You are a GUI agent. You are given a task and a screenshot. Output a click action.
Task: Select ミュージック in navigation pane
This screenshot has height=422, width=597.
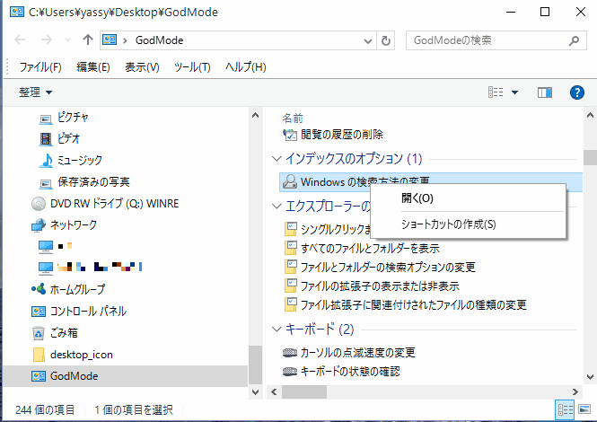point(80,161)
